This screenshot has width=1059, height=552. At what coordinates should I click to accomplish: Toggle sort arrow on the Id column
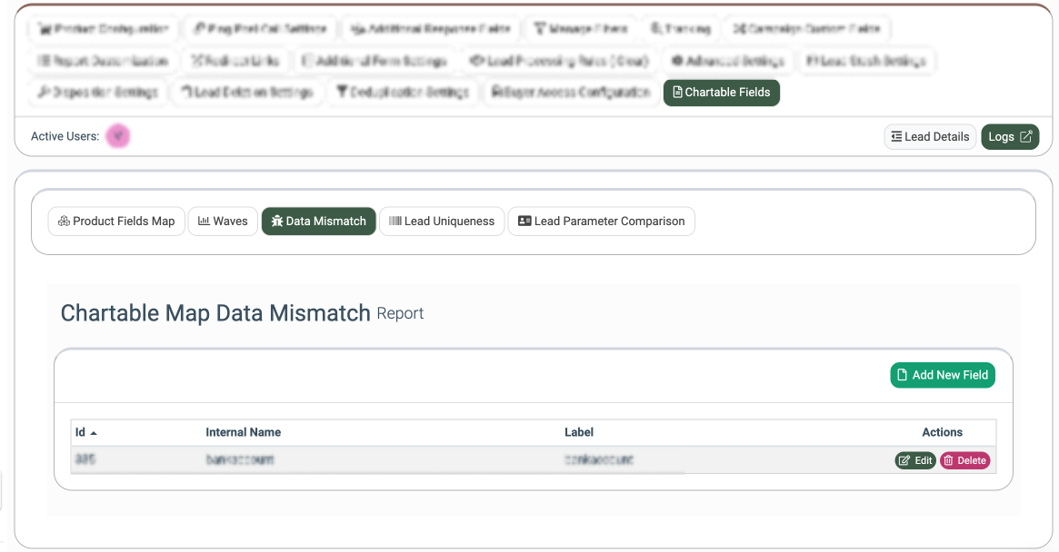(x=94, y=433)
